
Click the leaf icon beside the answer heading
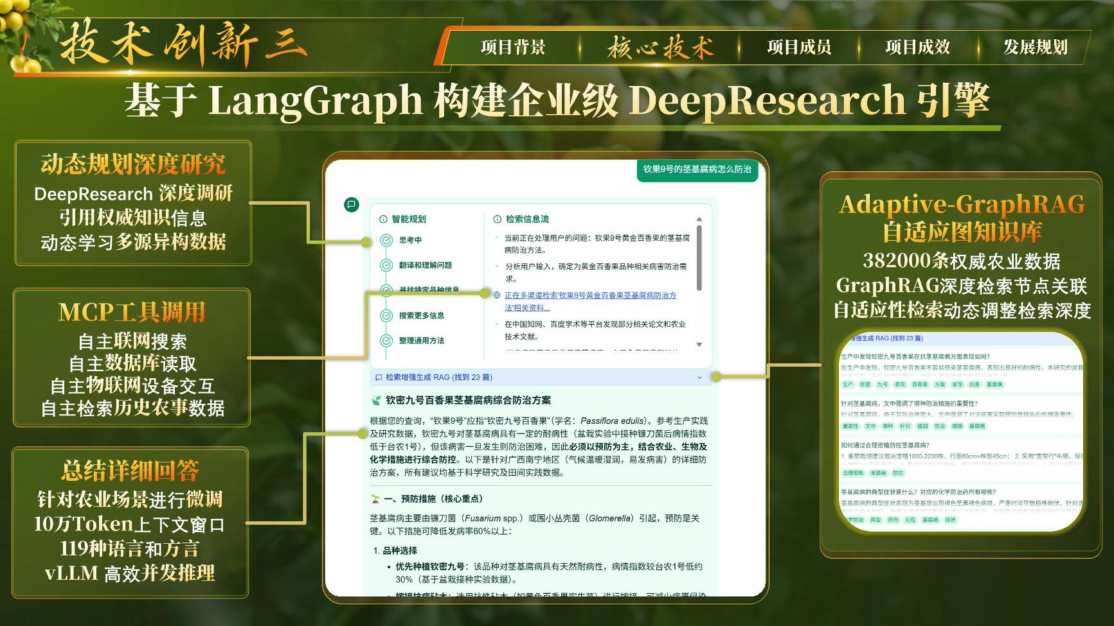pos(377,400)
